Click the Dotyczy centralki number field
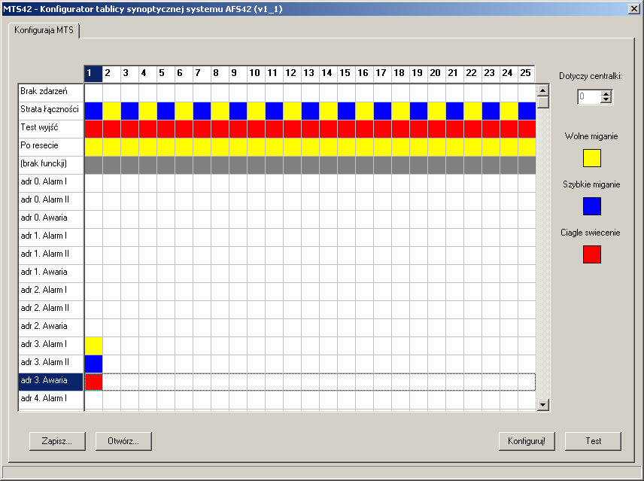644x481 pixels. (589, 97)
